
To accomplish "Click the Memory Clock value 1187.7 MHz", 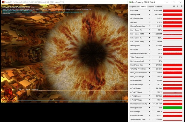I will [x=157, y=14].
